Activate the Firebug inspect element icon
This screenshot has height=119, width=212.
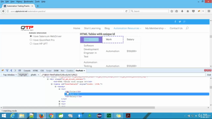tap(7, 70)
